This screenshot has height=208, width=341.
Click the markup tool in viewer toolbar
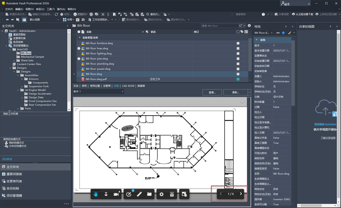click(129, 194)
